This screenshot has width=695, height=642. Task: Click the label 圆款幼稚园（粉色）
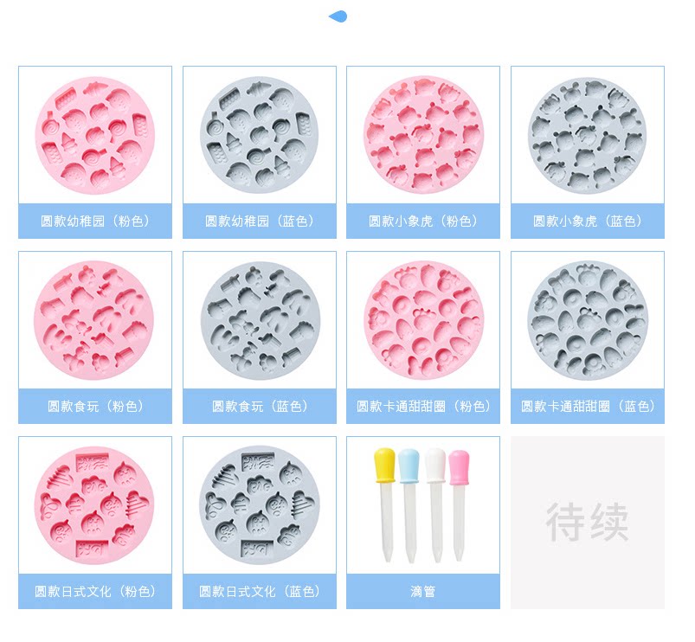(x=95, y=221)
